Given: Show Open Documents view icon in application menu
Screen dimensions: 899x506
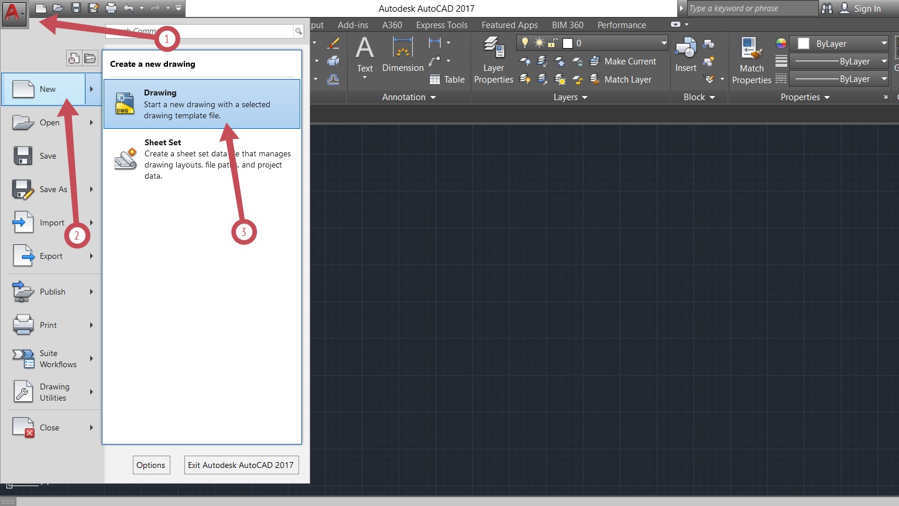Looking at the screenshot, I should click(x=90, y=58).
